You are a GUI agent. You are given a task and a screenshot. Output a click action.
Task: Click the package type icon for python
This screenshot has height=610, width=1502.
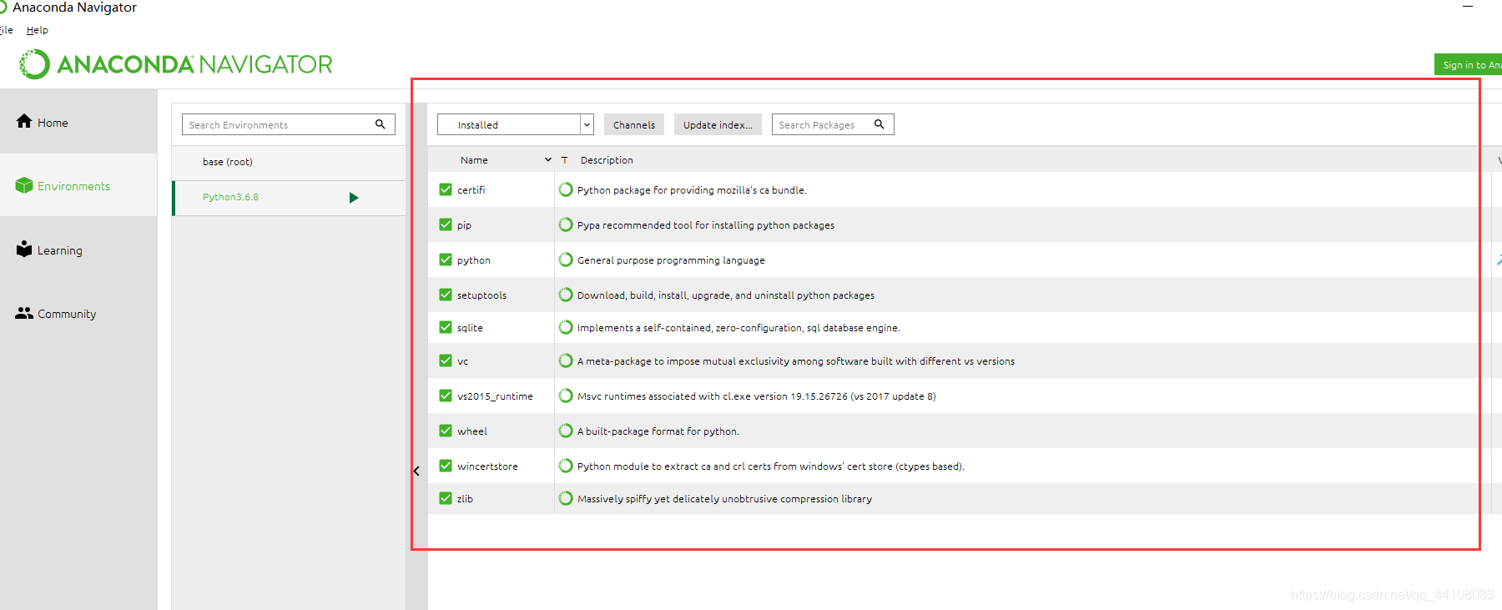tap(566, 260)
